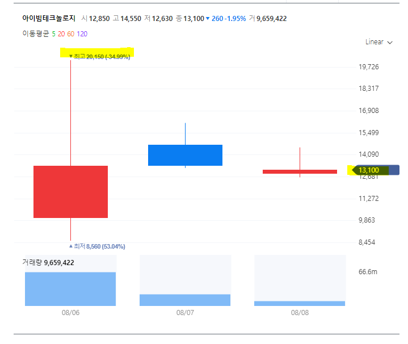The image size is (408, 344).
Task: Click the open price 12,850 value
Action: click(x=99, y=19)
